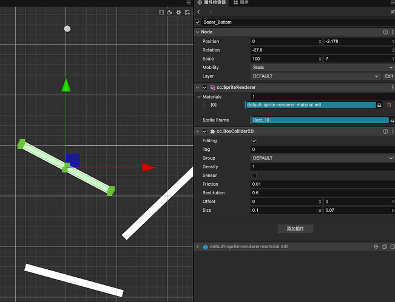Click the Position X field

pyautogui.click(x=286, y=41)
